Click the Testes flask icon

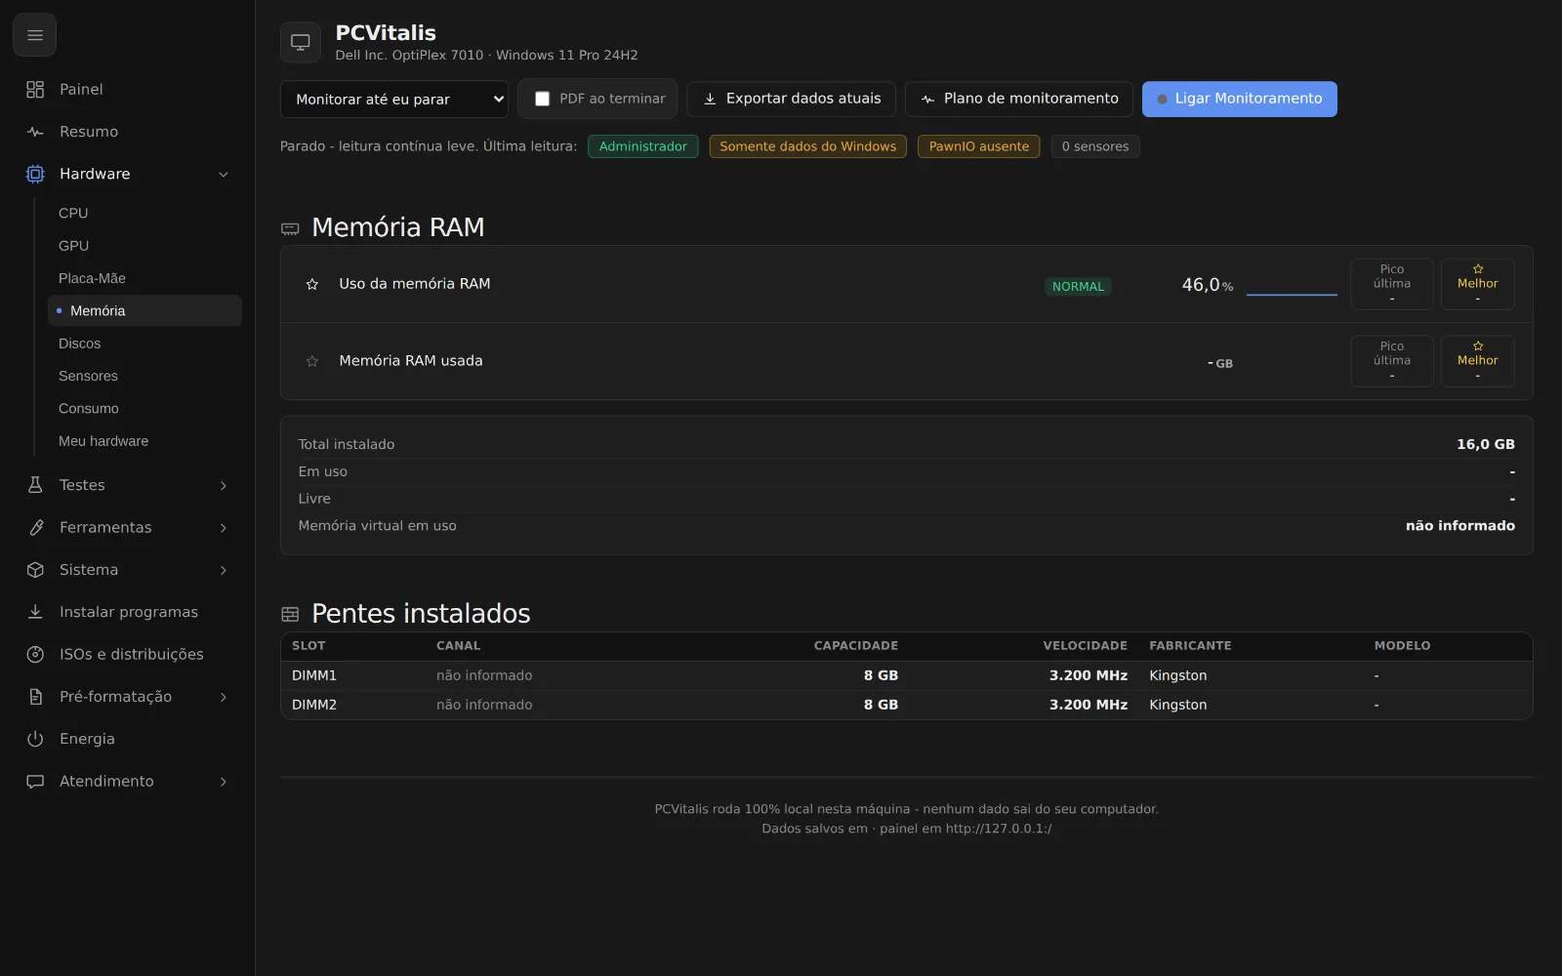tap(35, 485)
